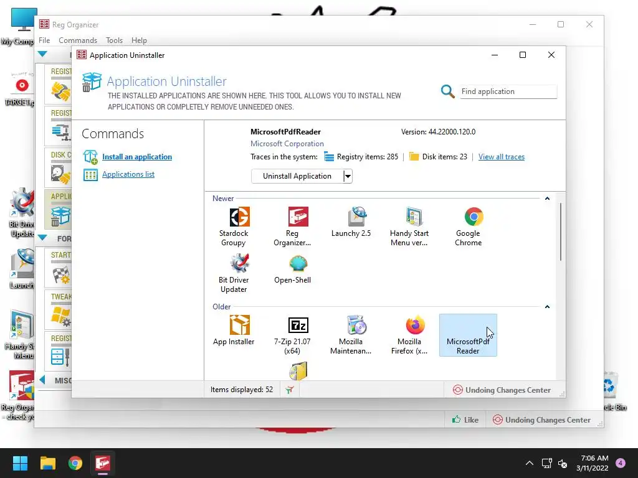
Task: Click the Install an application icon
Action: click(90, 157)
